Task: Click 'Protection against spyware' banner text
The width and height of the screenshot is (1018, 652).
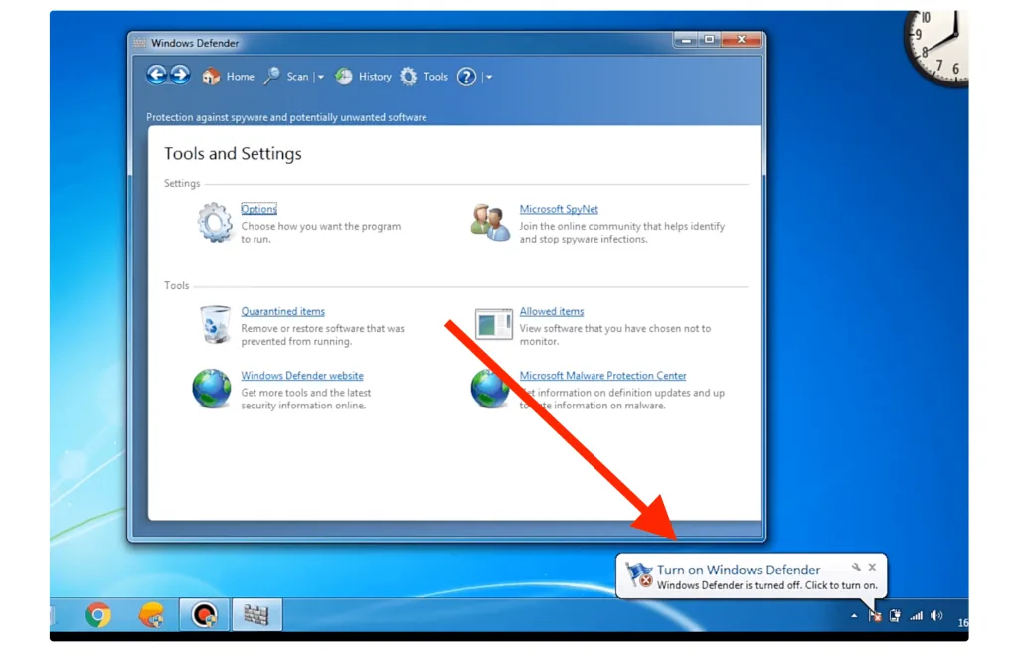Action: (286, 117)
